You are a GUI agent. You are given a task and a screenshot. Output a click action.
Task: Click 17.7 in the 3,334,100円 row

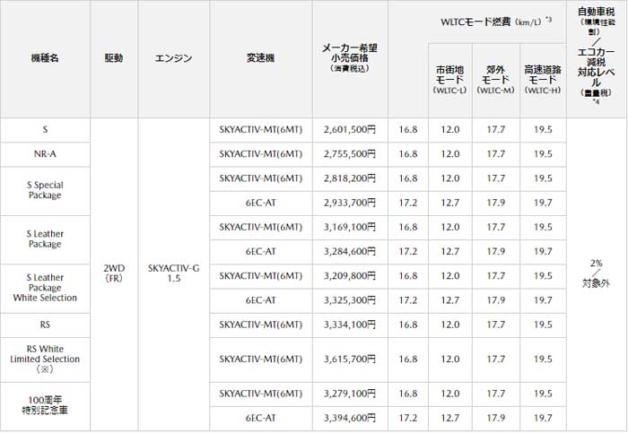pos(495,325)
